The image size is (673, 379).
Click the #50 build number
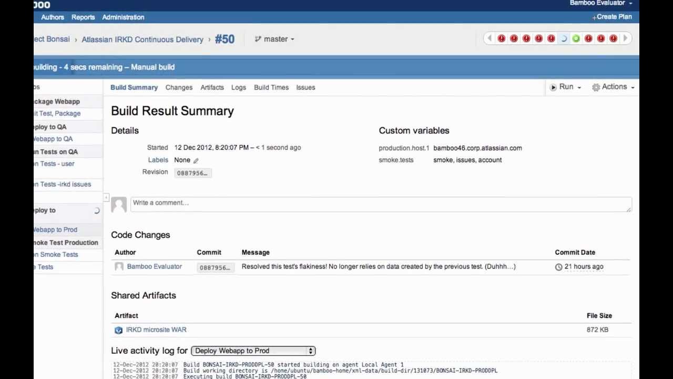point(225,39)
